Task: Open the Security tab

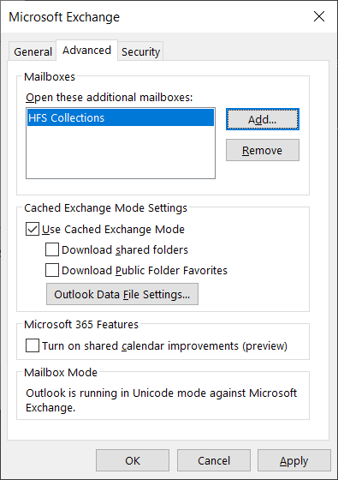Action: [x=140, y=51]
